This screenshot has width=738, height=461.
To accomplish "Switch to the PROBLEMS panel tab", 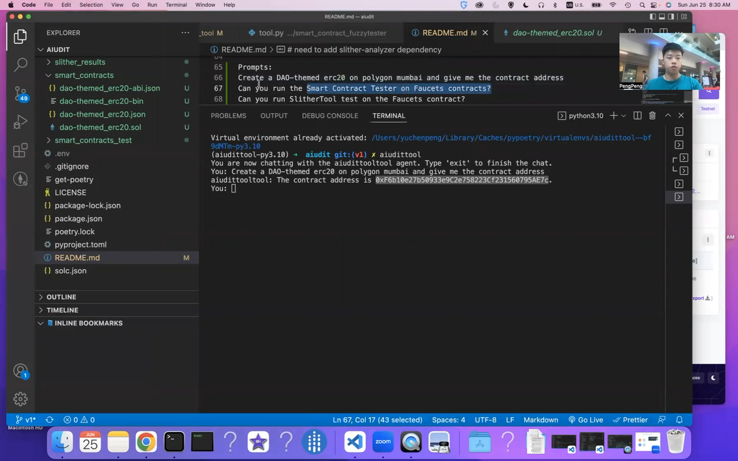I will pos(228,116).
